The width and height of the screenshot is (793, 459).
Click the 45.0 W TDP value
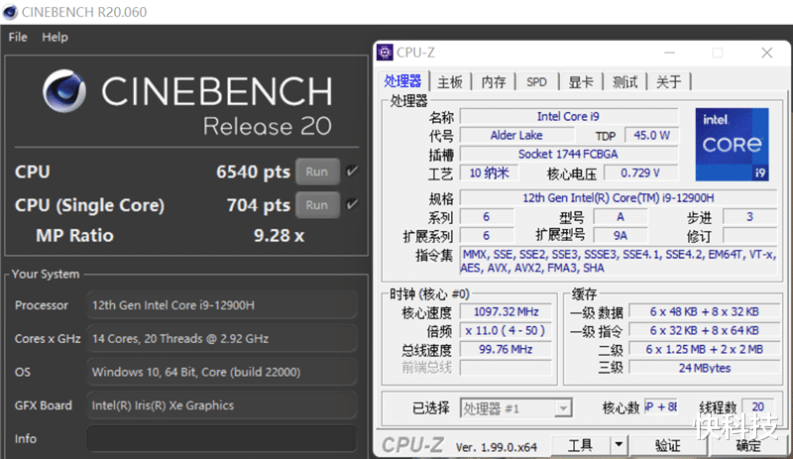tap(652, 136)
